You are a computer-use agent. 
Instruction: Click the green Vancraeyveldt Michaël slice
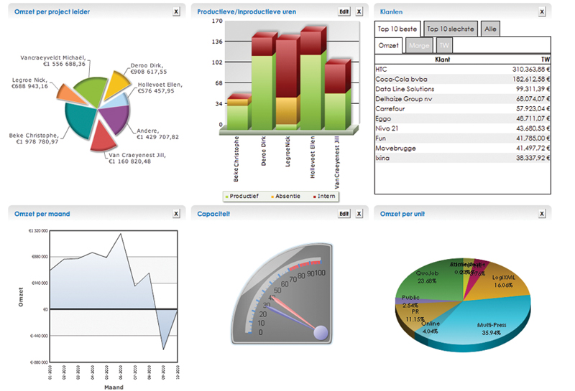click(93, 91)
